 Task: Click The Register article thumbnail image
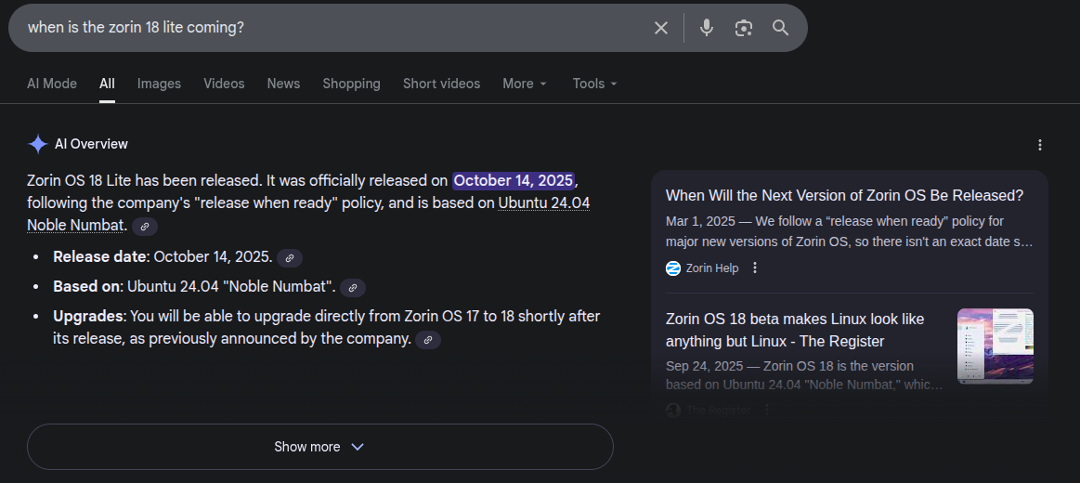tap(995, 346)
